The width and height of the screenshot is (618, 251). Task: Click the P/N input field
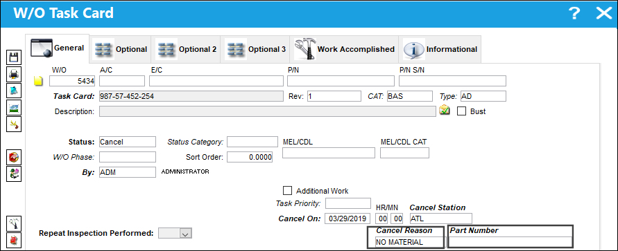pos(341,82)
